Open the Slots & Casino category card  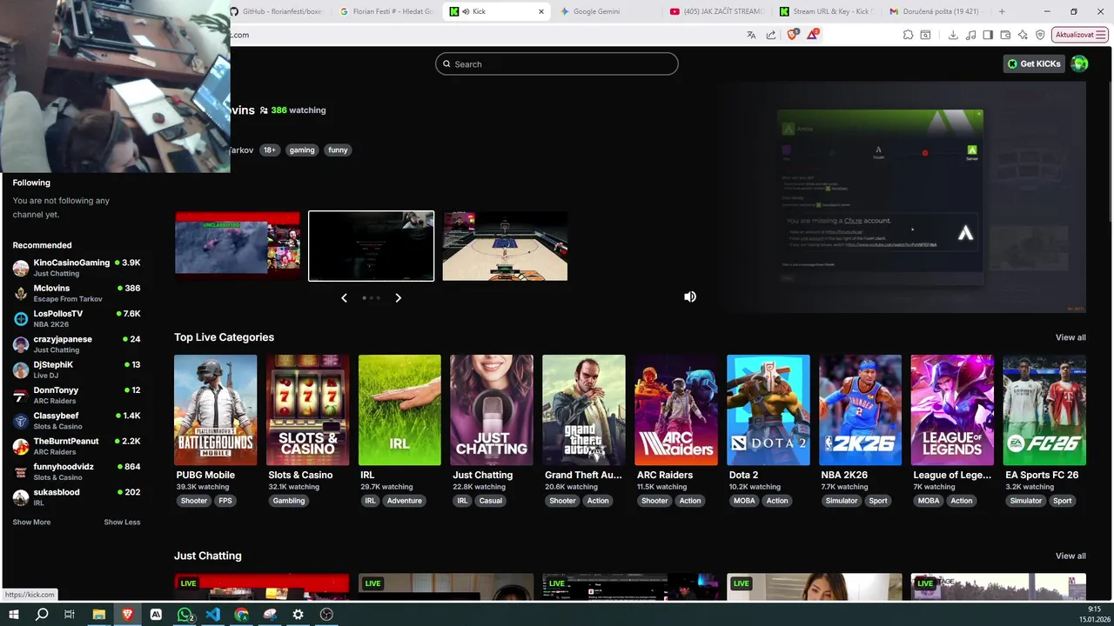[x=307, y=410]
